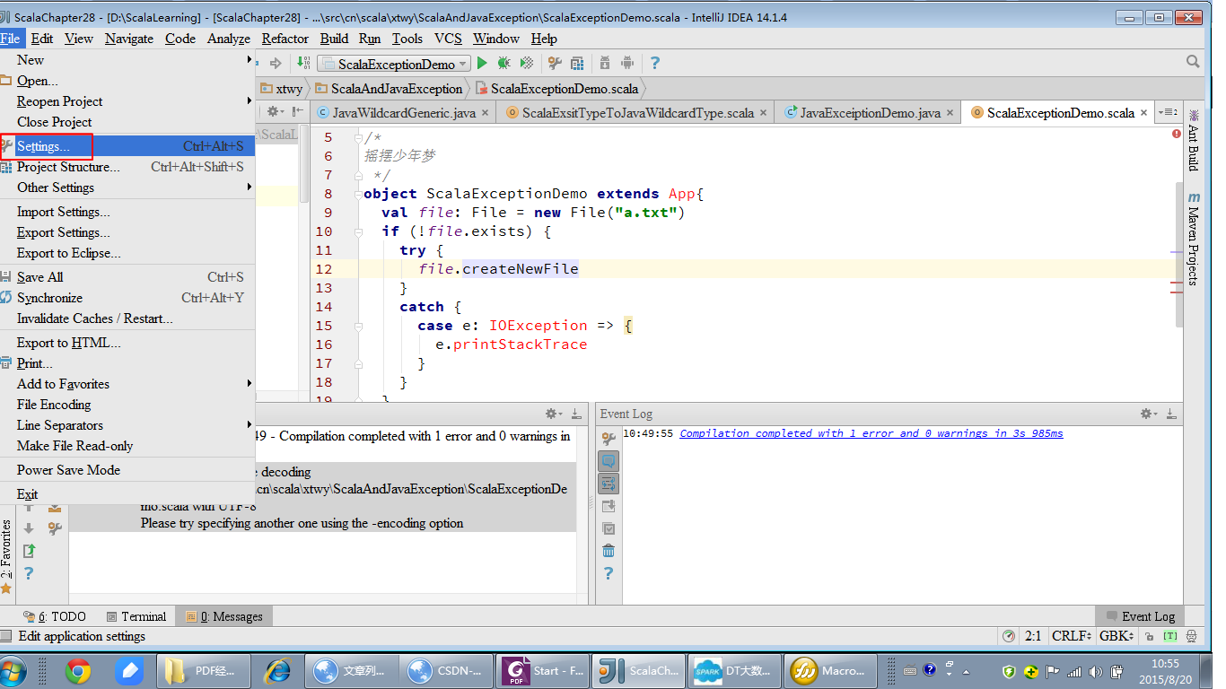The height and width of the screenshot is (689, 1226).
Task: Expand the Reopen Project submenu
Action: tap(127, 101)
